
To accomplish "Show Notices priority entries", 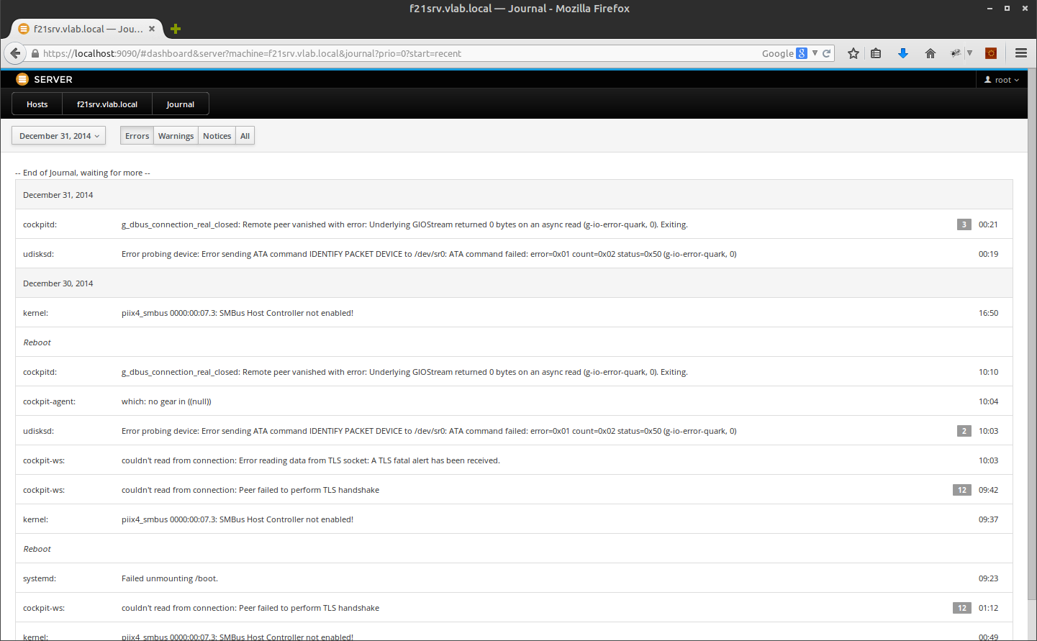I will pyautogui.click(x=217, y=136).
